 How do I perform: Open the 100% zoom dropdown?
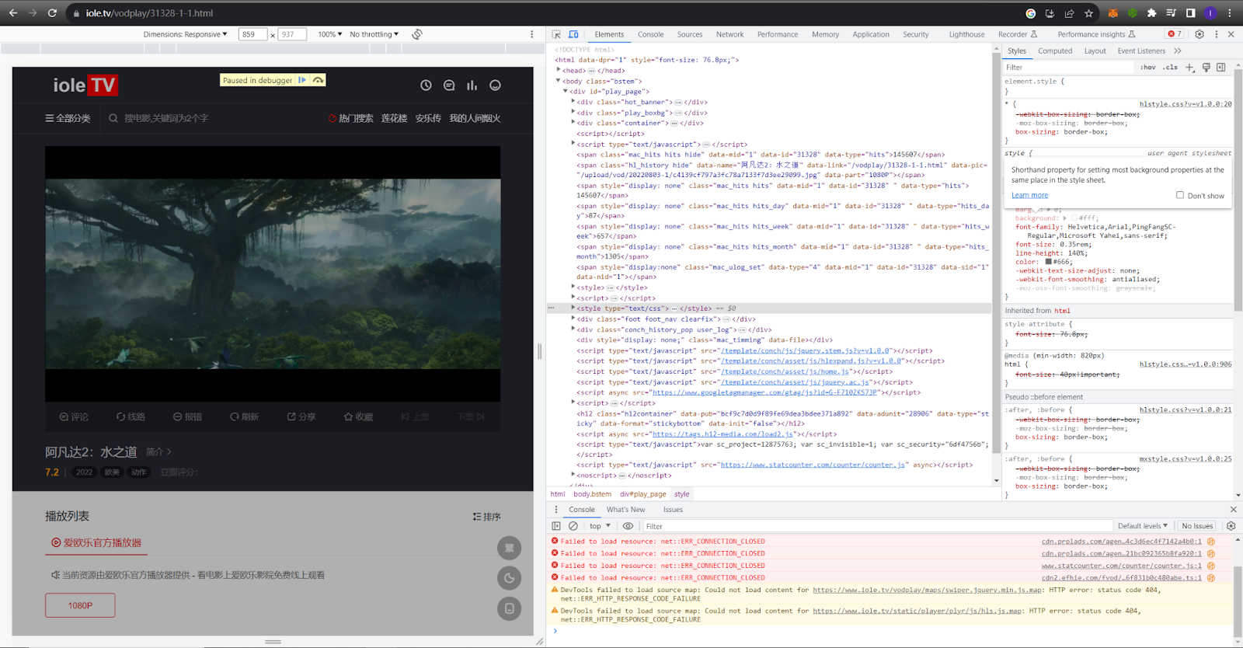[329, 34]
